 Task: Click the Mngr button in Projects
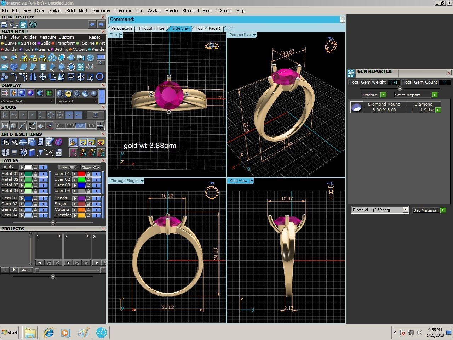pos(25,270)
